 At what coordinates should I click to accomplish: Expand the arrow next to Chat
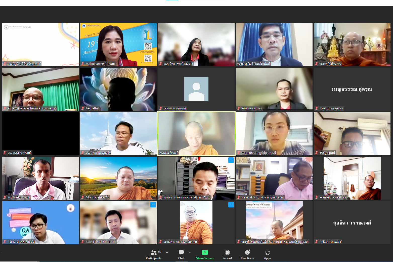coord(190,252)
